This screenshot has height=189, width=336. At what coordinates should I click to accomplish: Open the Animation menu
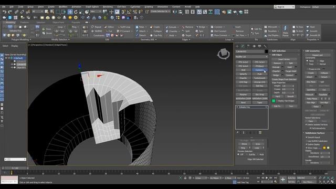tap(76, 7)
